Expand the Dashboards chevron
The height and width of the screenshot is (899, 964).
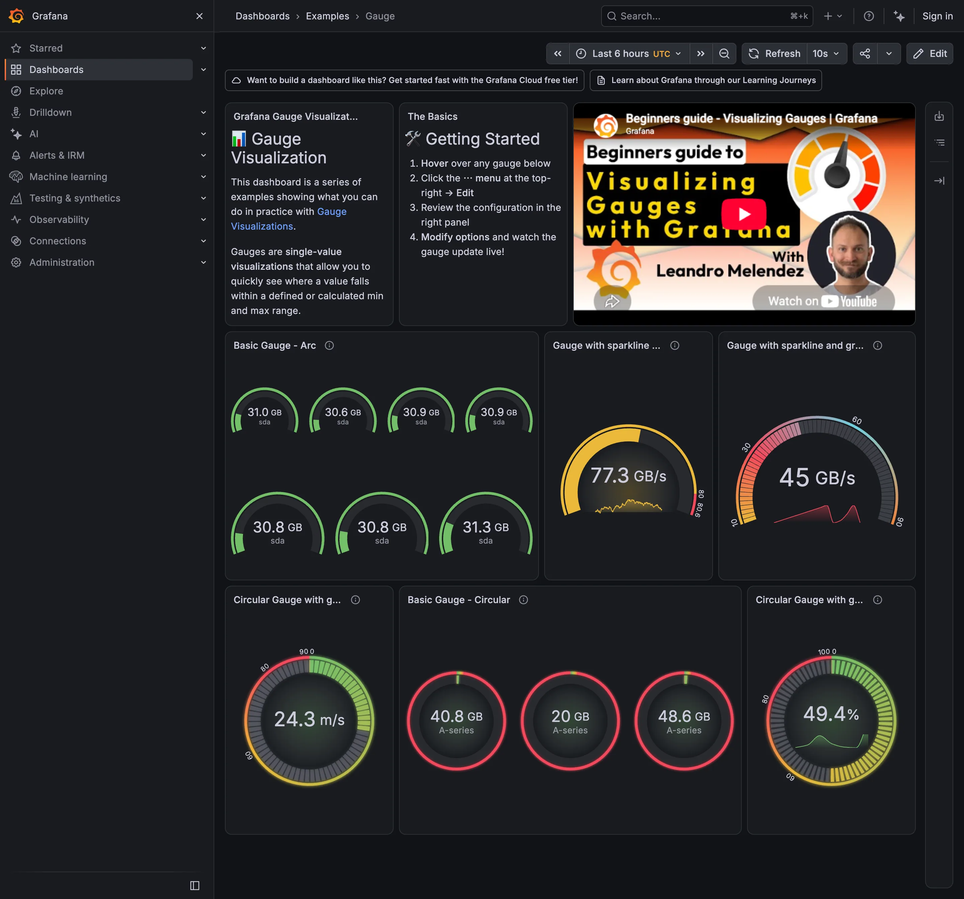tap(204, 69)
